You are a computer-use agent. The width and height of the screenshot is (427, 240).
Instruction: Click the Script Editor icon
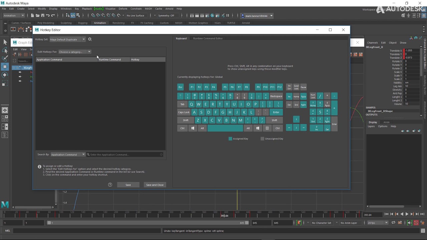[423, 231]
